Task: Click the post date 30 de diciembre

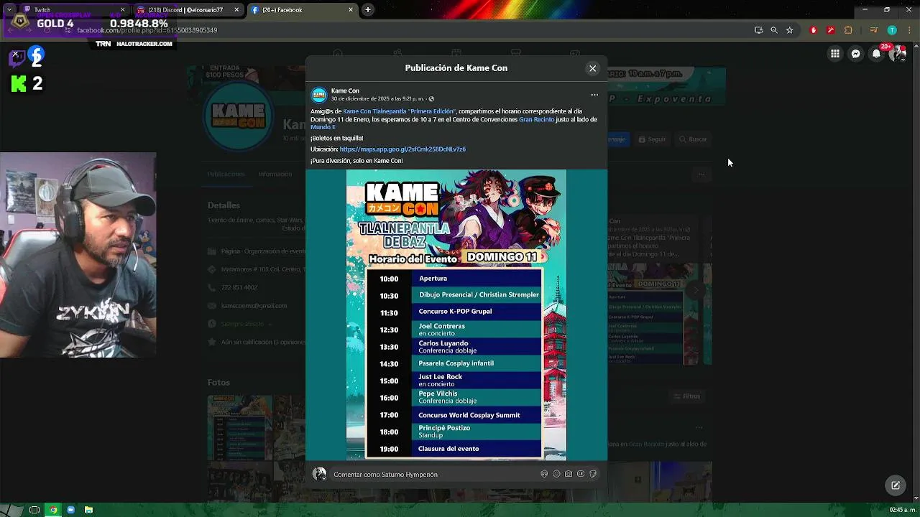Action: tap(377, 98)
